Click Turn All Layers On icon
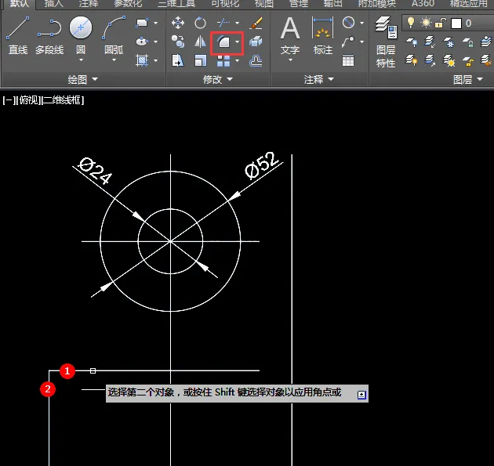 tap(411, 60)
